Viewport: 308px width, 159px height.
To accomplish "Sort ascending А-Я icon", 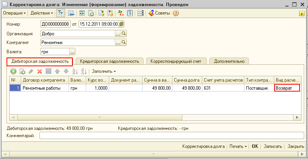I will tap(75, 71).
